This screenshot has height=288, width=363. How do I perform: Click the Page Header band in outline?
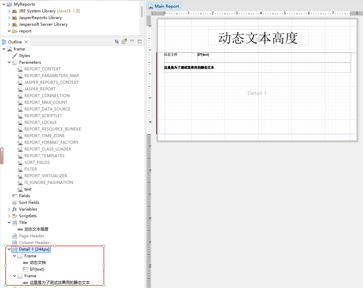coord(31,236)
